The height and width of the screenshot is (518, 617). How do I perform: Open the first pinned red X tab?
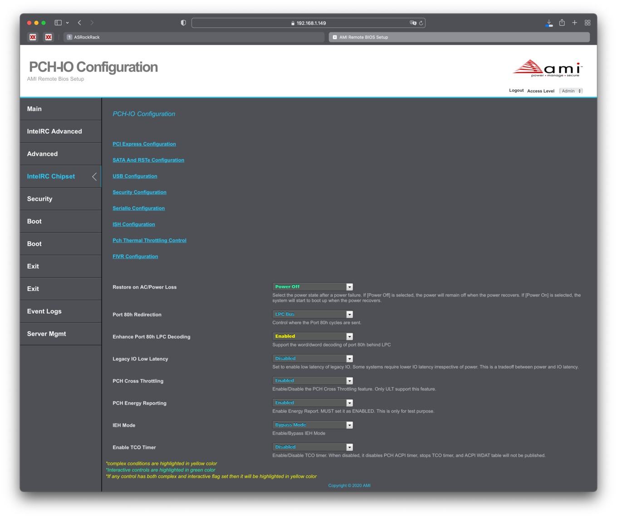33,37
